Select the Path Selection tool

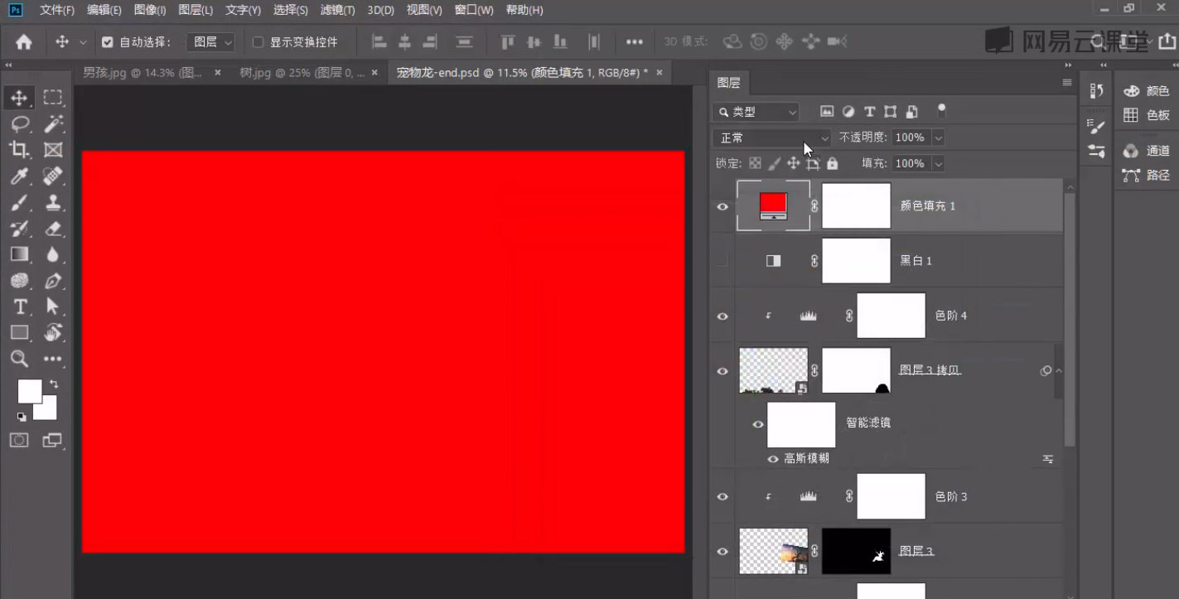tap(53, 307)
